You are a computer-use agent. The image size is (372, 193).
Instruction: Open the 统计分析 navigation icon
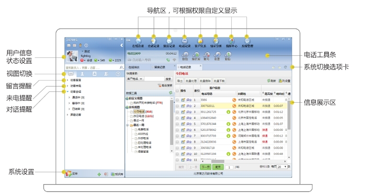pyautogui.click(x=216, y=41)
